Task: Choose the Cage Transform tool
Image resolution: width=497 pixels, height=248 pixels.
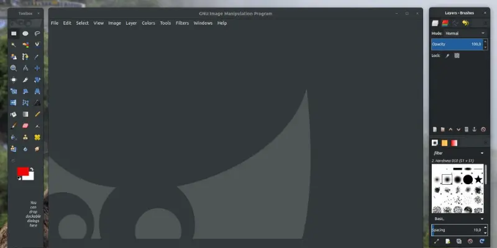Action: point(25,103)
